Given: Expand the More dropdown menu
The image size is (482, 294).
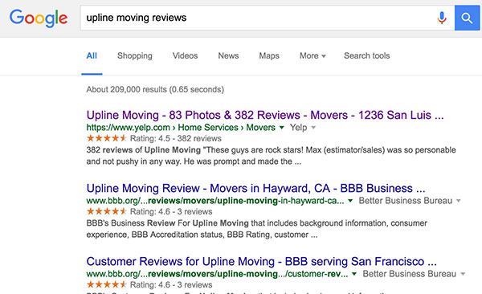Looking at the screenshot, I should (x=312, y=56).
